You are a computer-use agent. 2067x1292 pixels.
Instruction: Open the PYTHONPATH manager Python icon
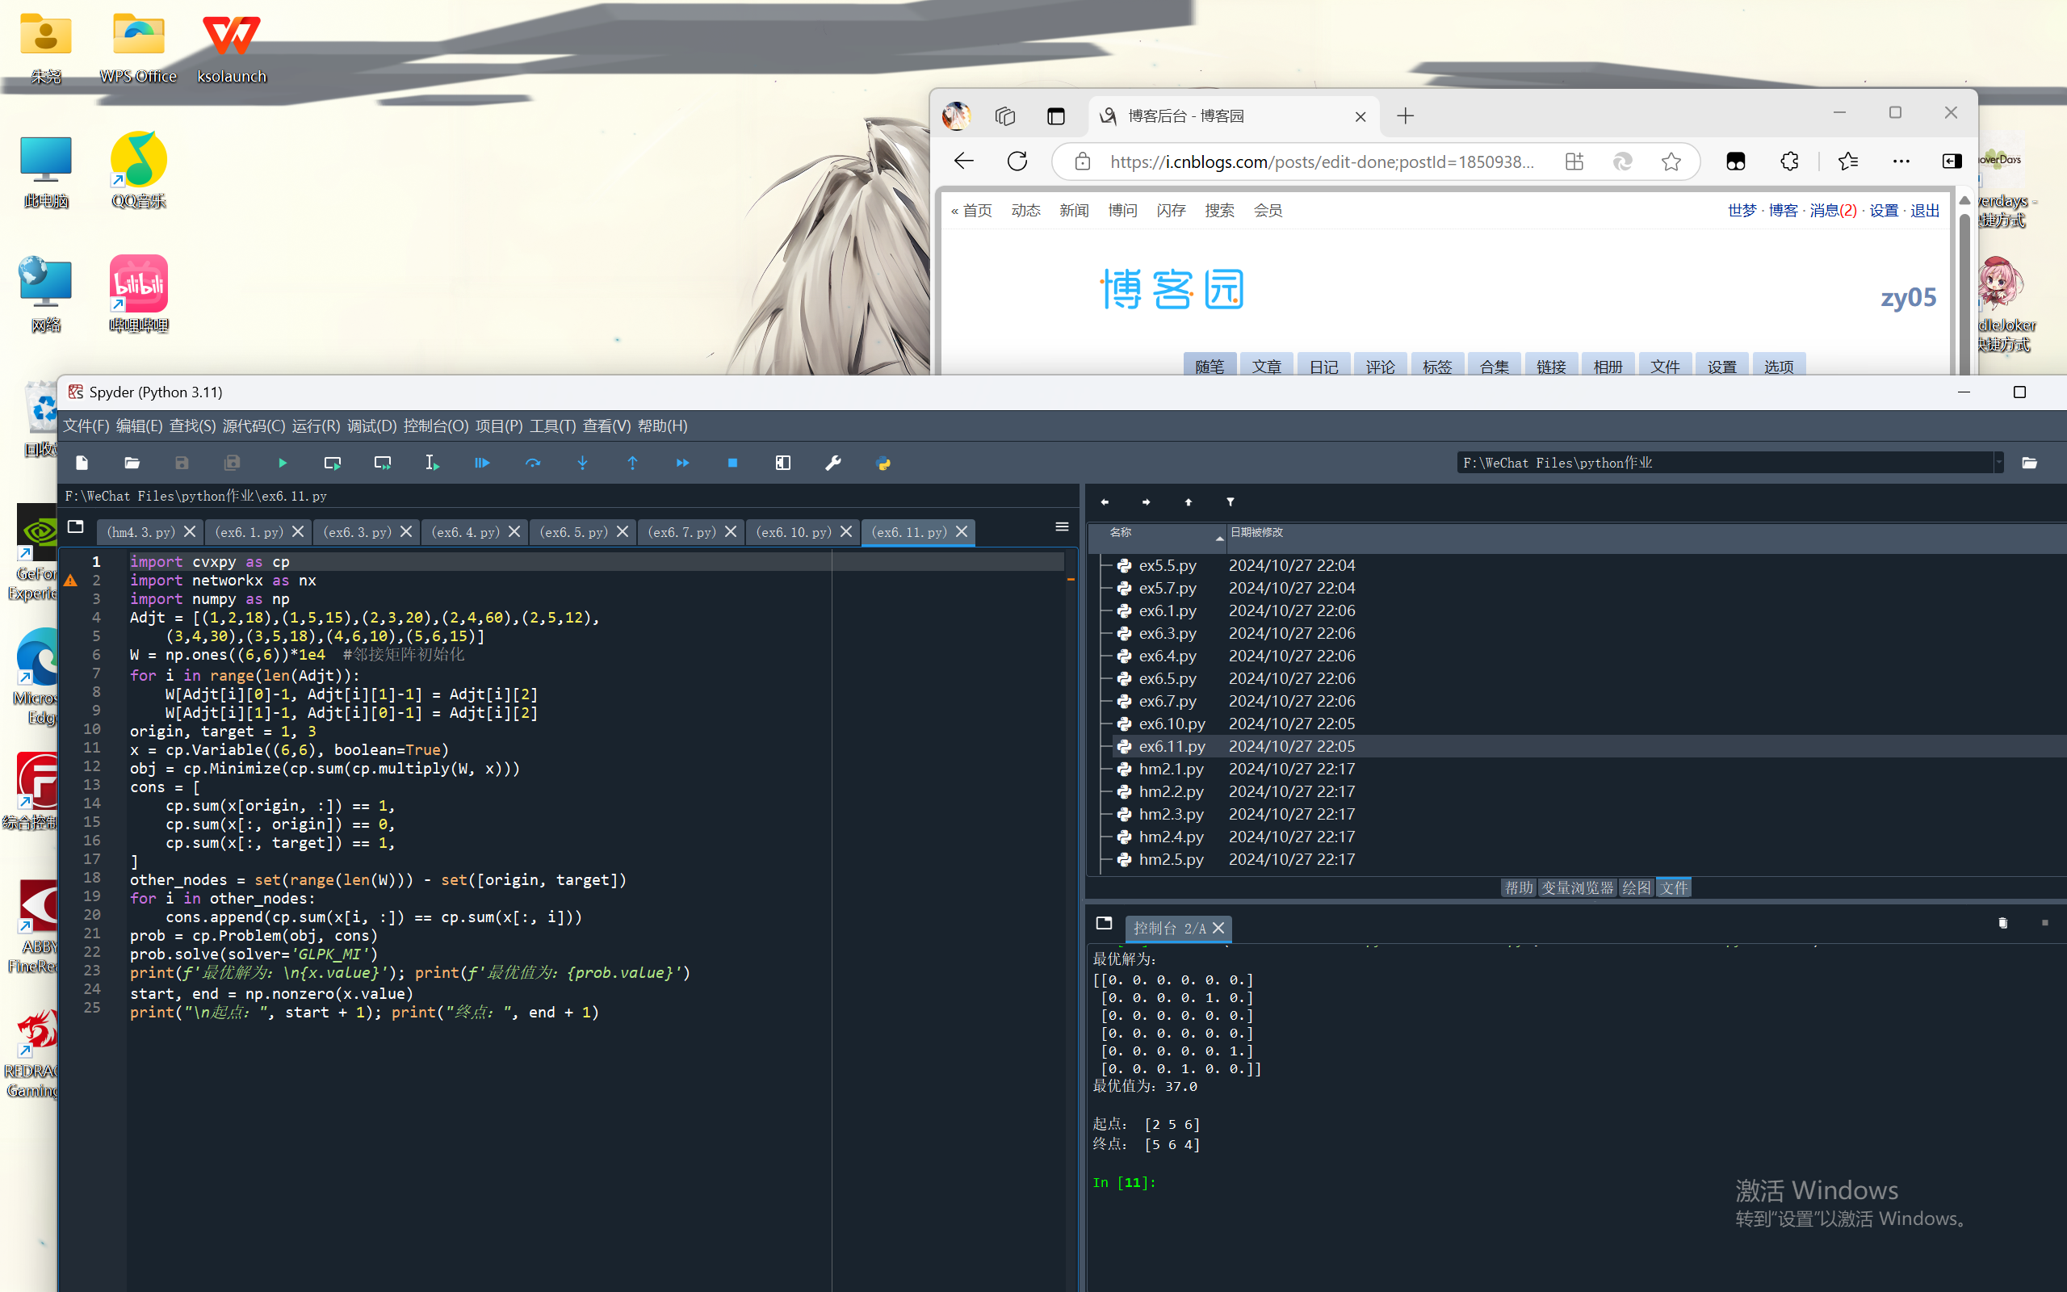(x=883, y=462)
